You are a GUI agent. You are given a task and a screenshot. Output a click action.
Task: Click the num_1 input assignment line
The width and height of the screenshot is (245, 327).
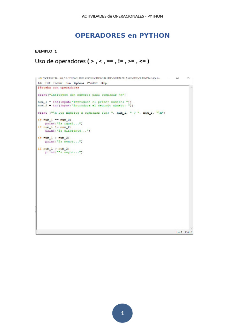pyautogui.click(x=85, y=102)
